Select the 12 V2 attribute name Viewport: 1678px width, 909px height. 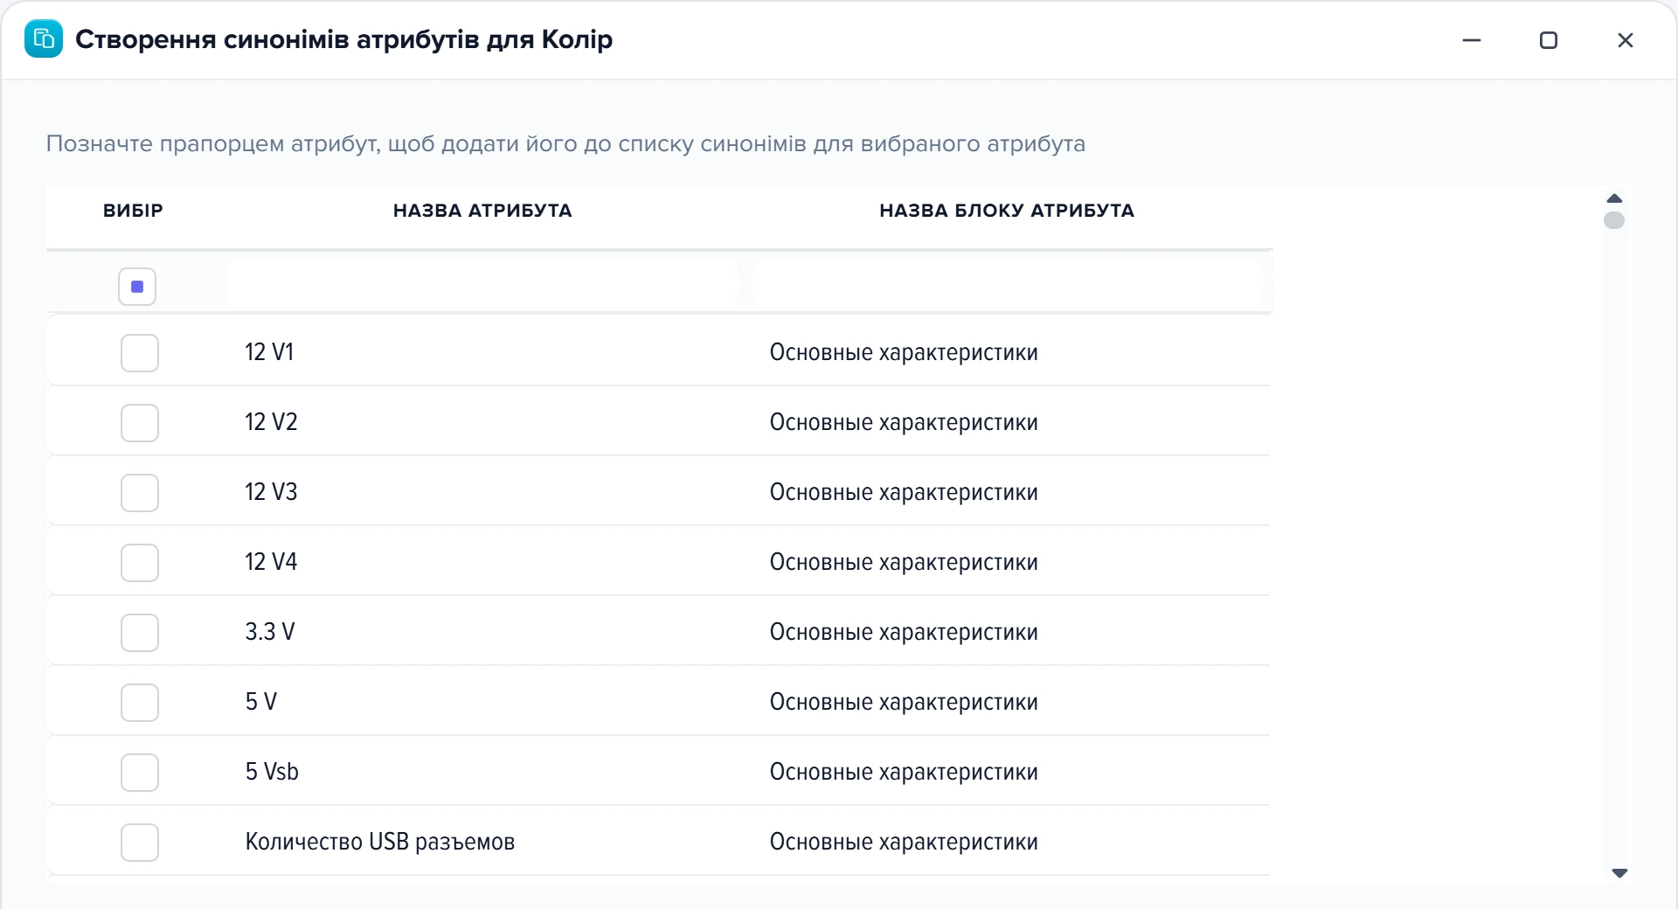click(271, 422)
